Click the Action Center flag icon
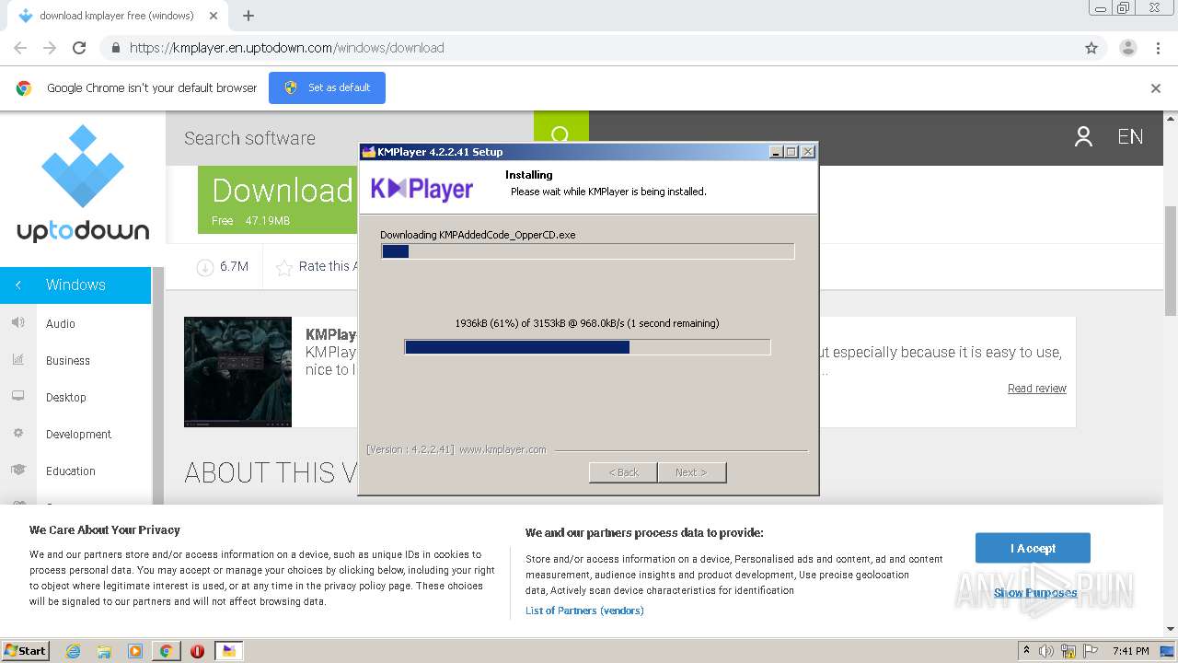The image size is (1178, 663). [x=1091, y=651]
